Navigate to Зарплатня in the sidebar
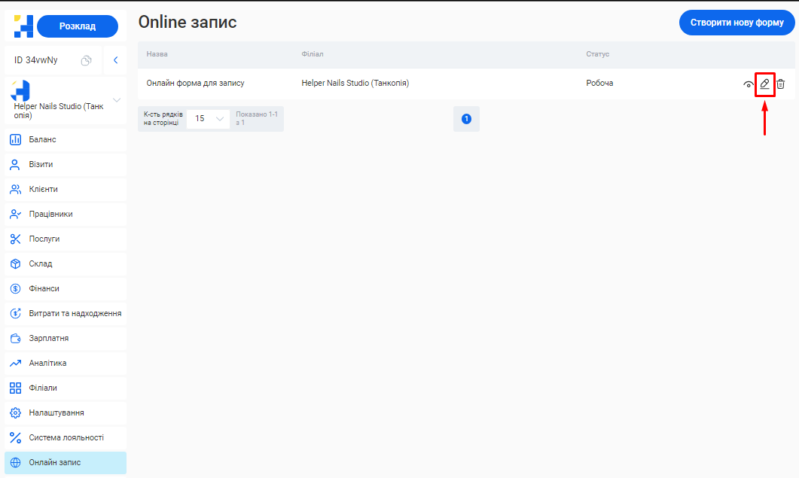The image size is (799, 478). (x=49, y=338)
